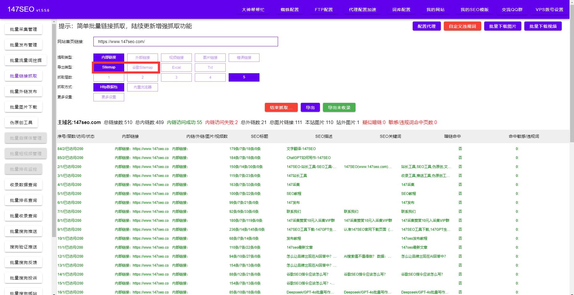
Task: Open the 更多设置 panel
Action: [109, 97]
